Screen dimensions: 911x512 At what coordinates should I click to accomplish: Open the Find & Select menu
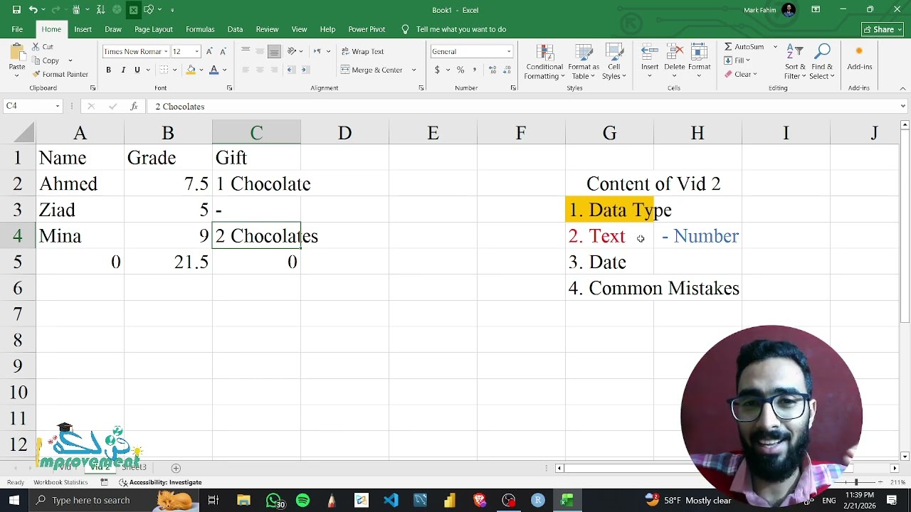coord(822,62)
